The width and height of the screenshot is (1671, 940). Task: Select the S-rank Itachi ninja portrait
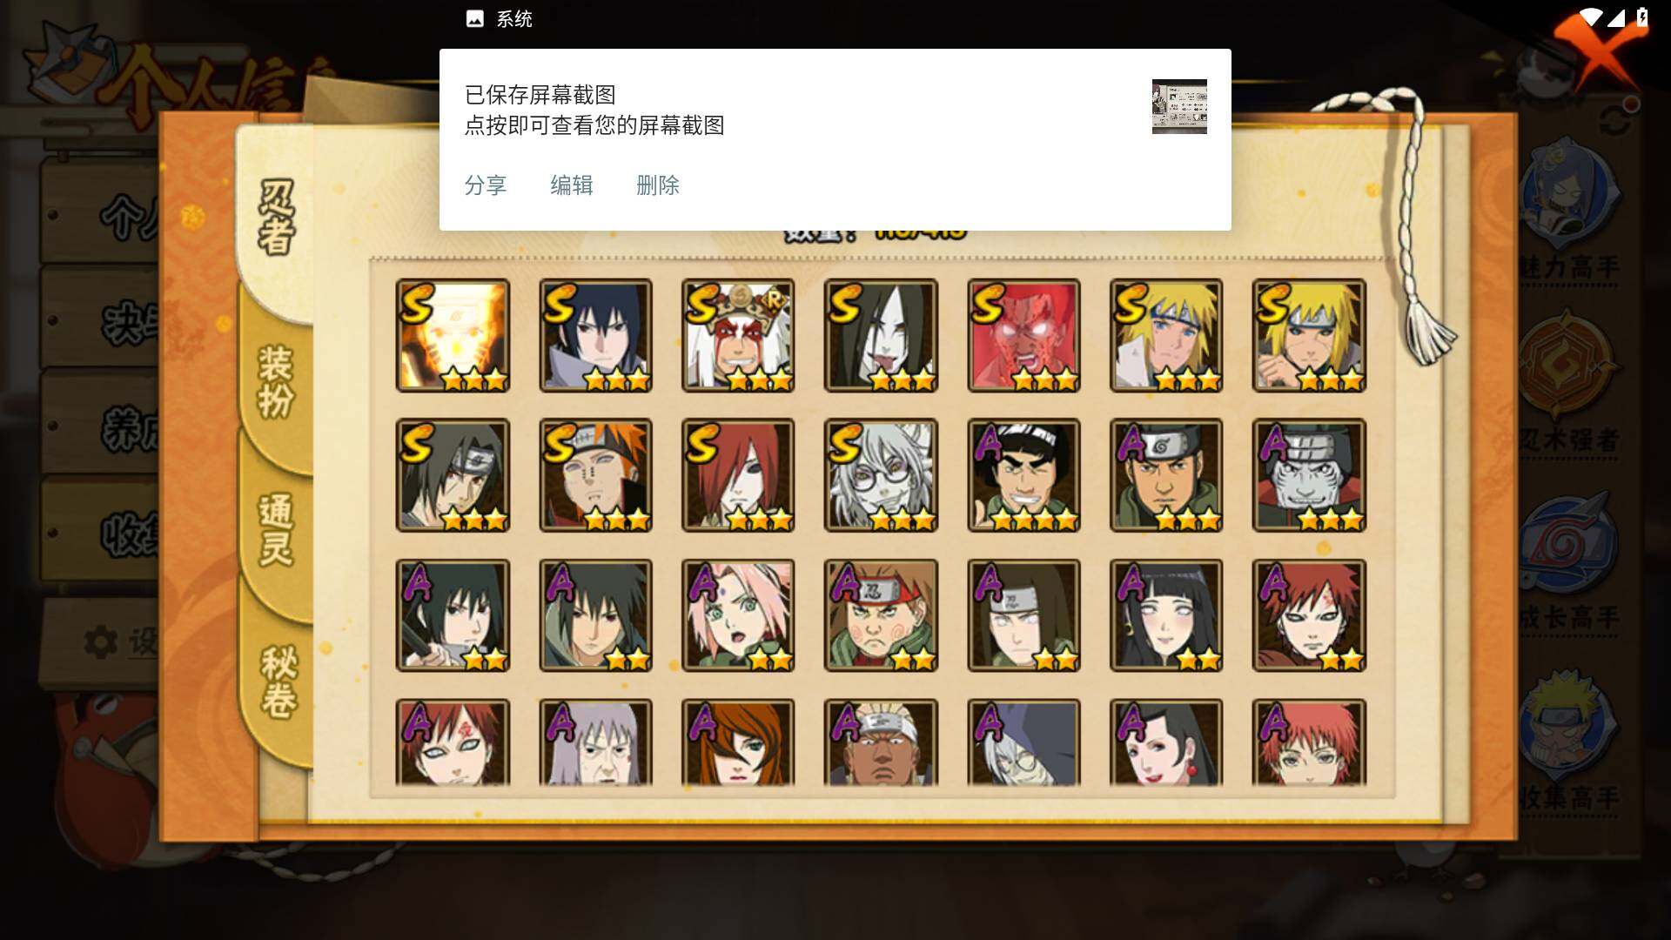pos(453,475)
